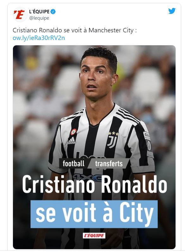Click the red L'ÉQUIPE logo in image
185x252 pixels.
94,236
